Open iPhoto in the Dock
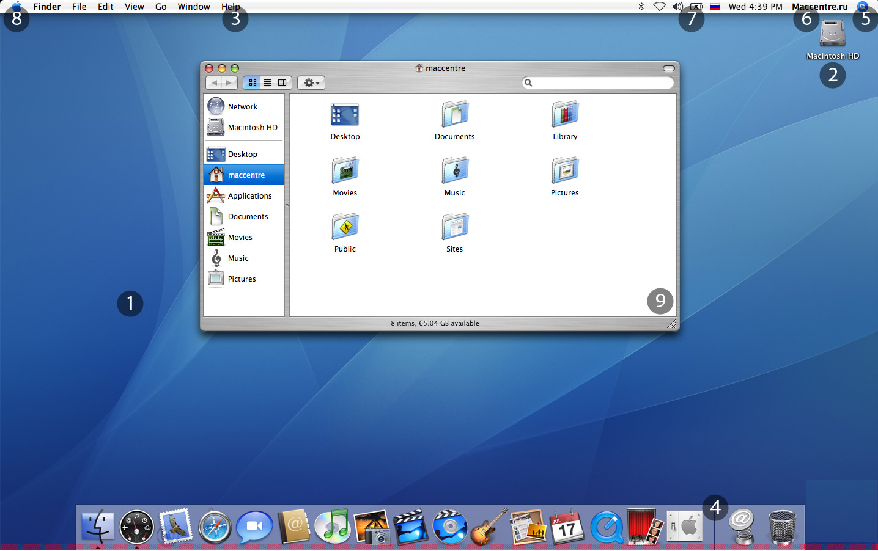 tap(372, 527)
